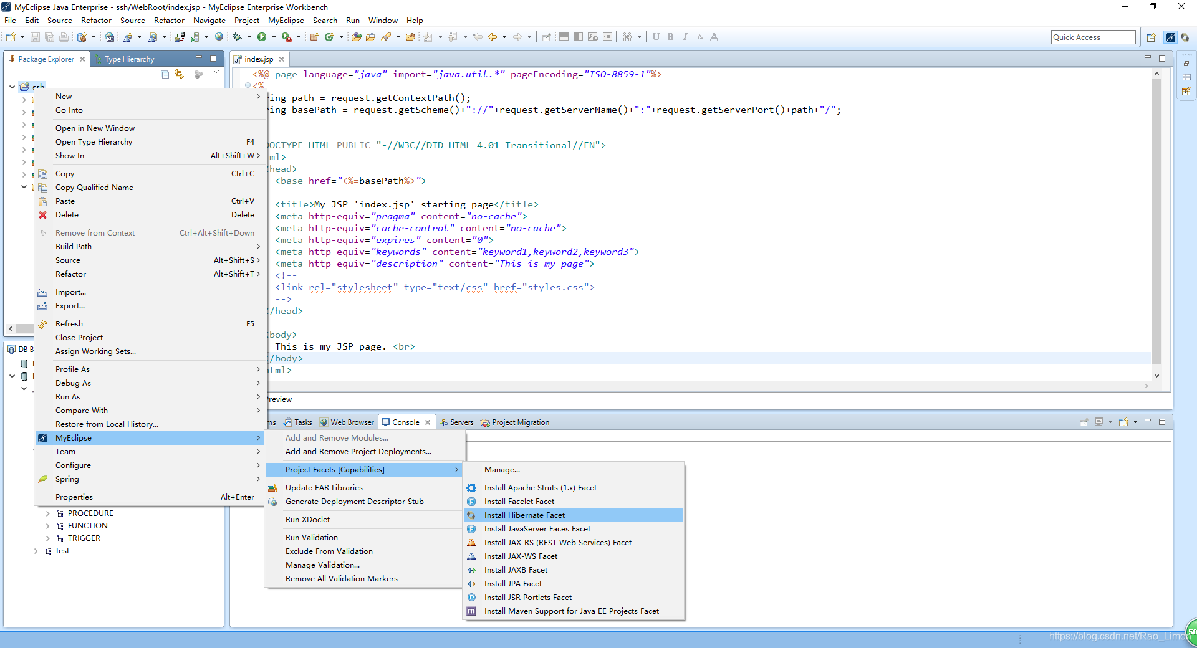Screen dimensions: 1197x648
Task: Click Collapse All icon in Package Explorer
Action: point(165,75)
